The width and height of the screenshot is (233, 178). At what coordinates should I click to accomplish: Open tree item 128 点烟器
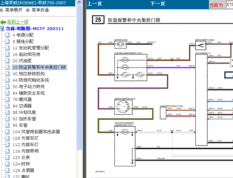(23, 170)
